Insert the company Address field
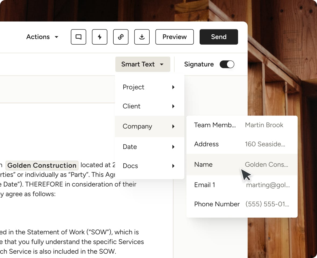The height and width of the screenshot is (258, 317). [242, 144]
